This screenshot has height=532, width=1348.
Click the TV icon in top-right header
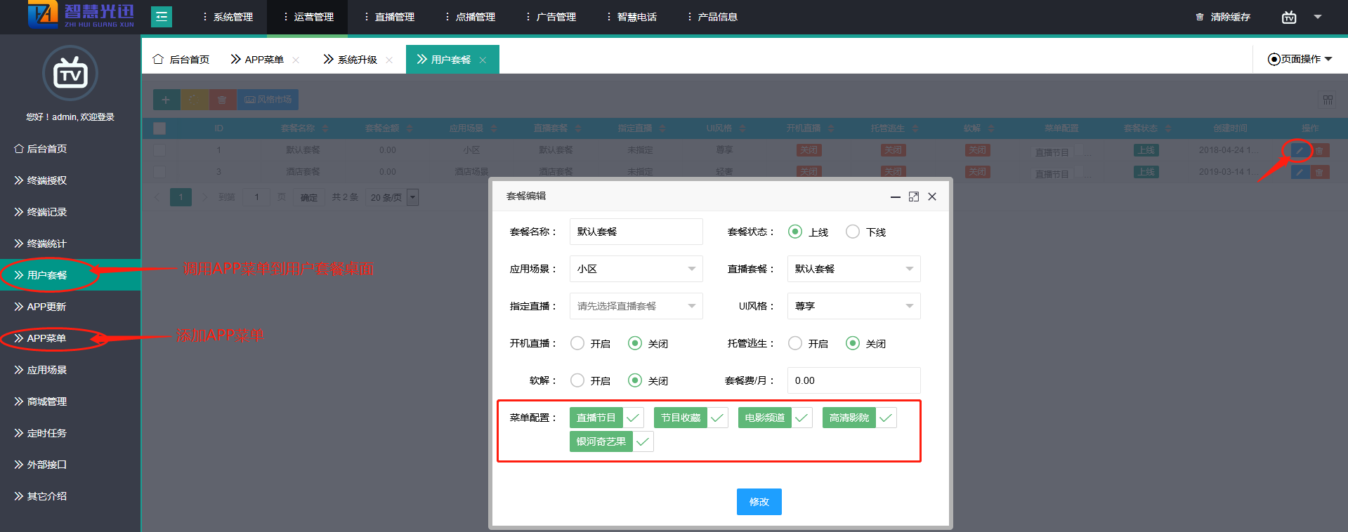[1288, 17]
